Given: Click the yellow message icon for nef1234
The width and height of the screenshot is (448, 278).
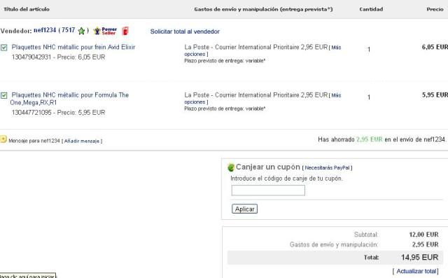Looking at the screenshot, I should pos(3,139).
